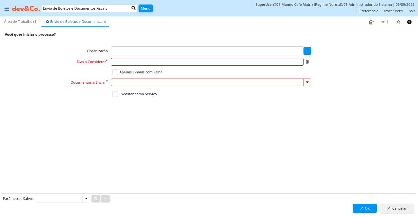Open Organização selection options button

(307, 51)
